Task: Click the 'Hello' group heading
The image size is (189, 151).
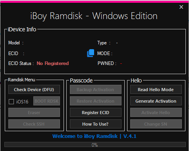Action: point(136,80)
